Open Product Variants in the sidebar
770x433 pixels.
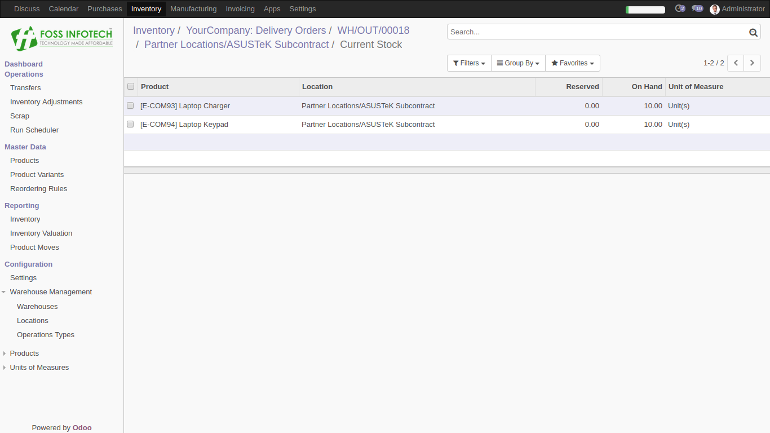pos(37,175)
